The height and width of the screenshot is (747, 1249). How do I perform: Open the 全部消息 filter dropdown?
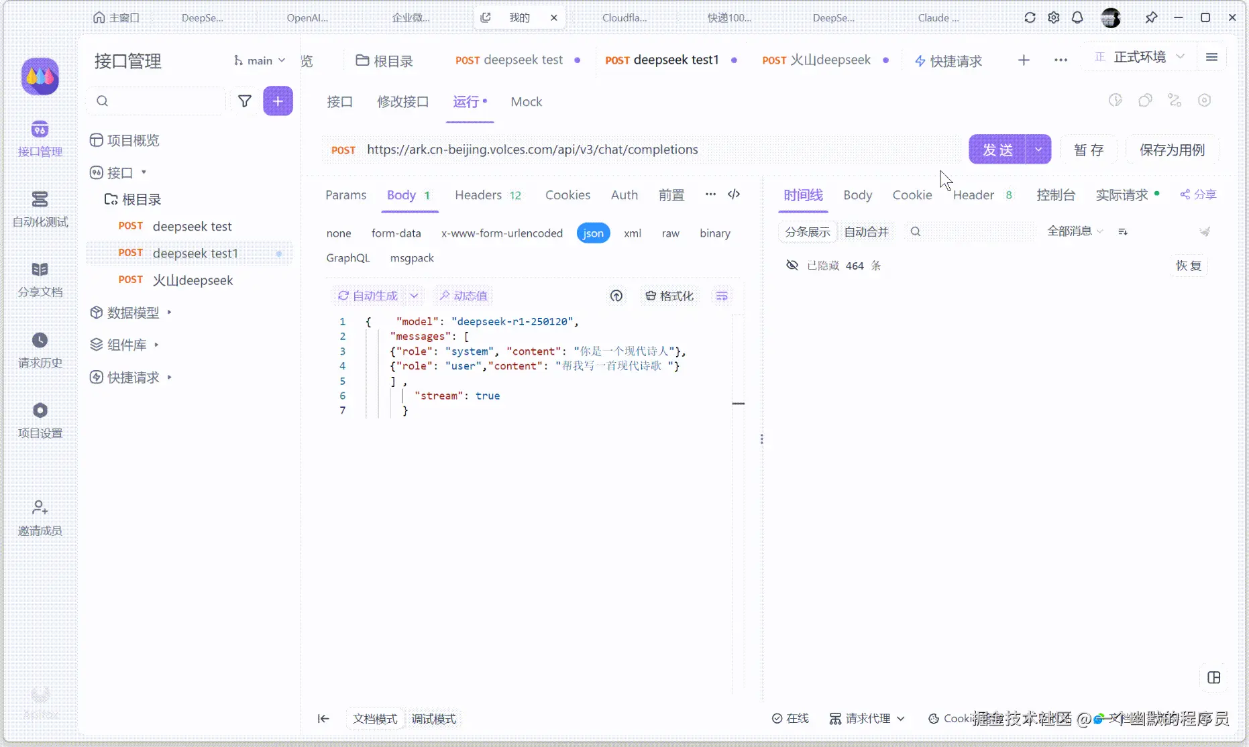click(1075, 231)
